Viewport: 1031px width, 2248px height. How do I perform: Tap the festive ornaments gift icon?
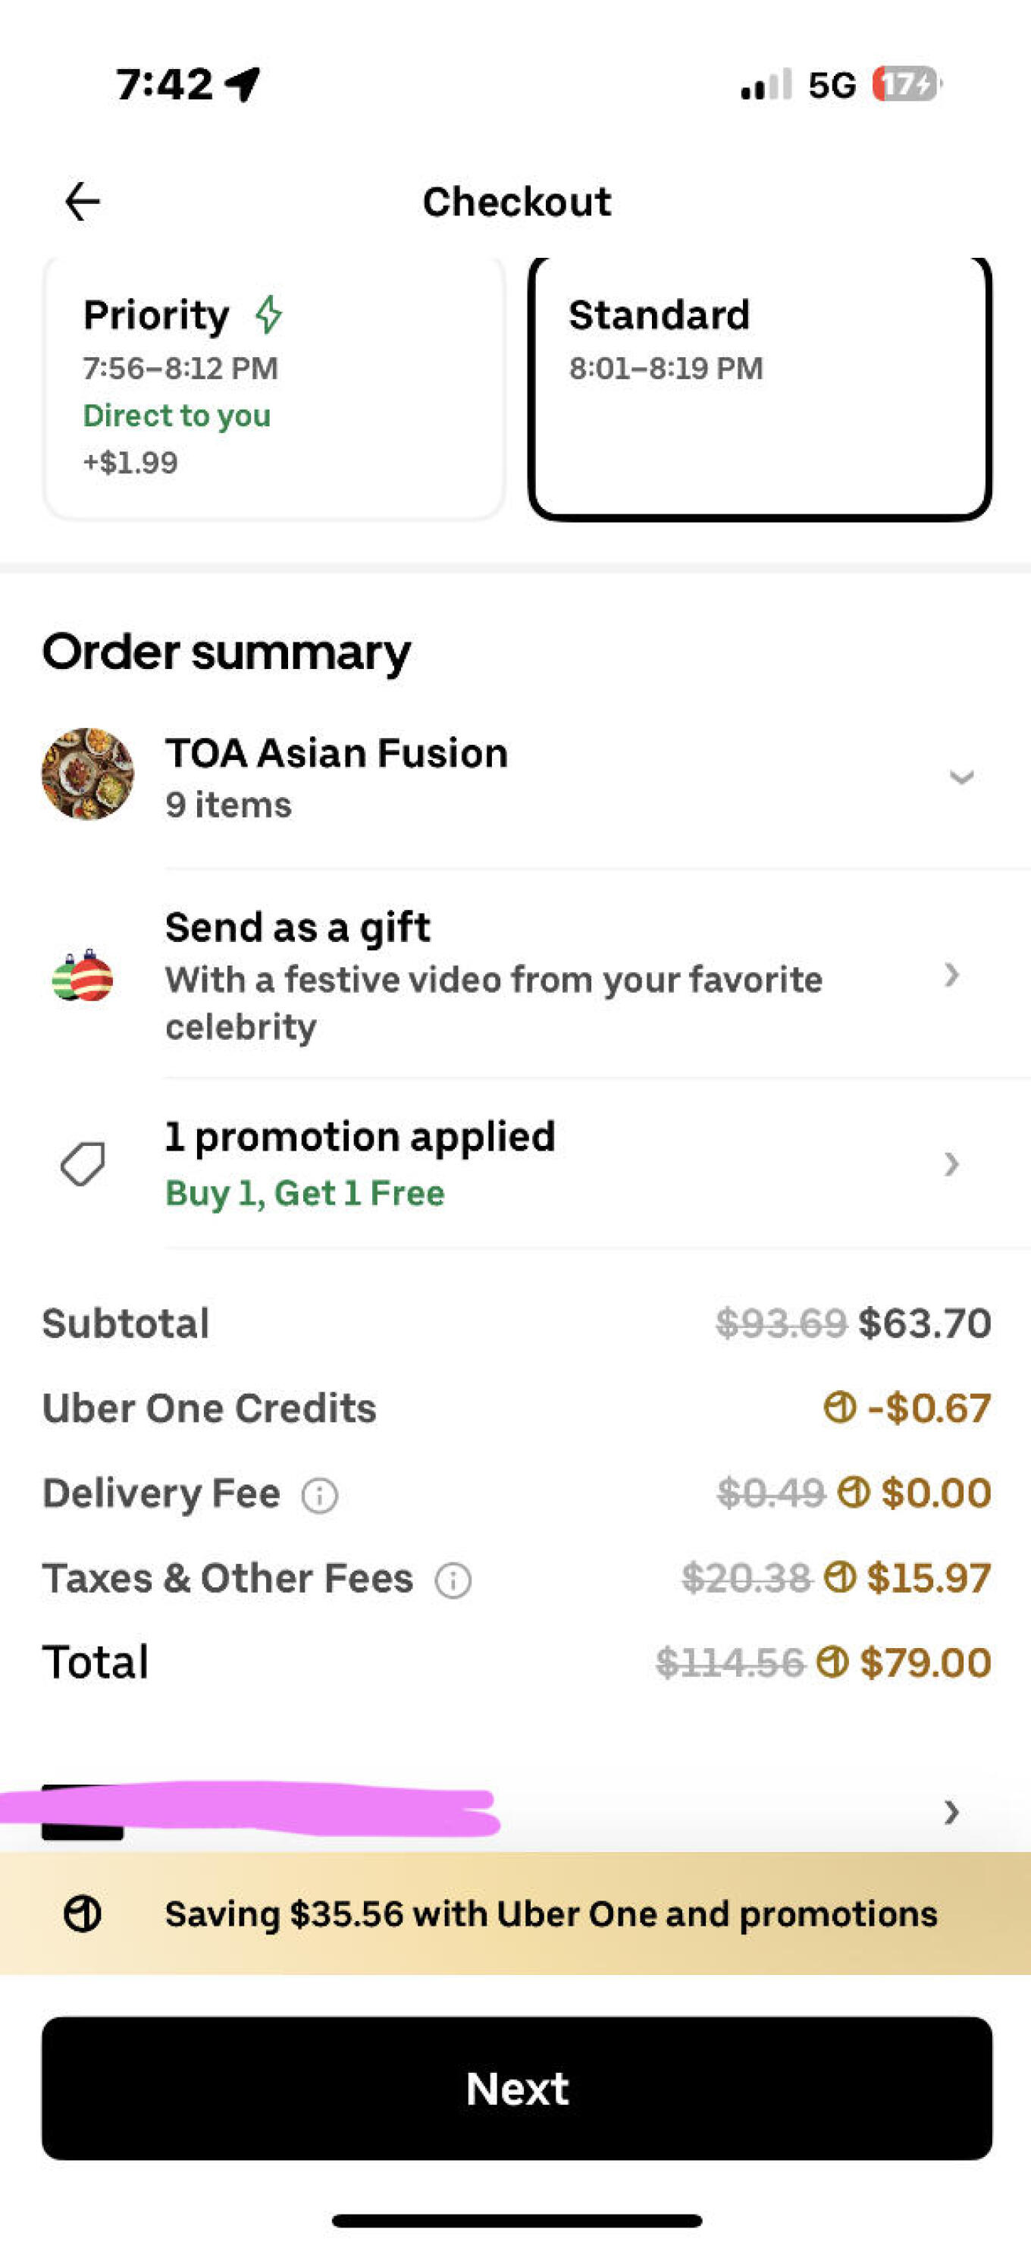(83, 975)
